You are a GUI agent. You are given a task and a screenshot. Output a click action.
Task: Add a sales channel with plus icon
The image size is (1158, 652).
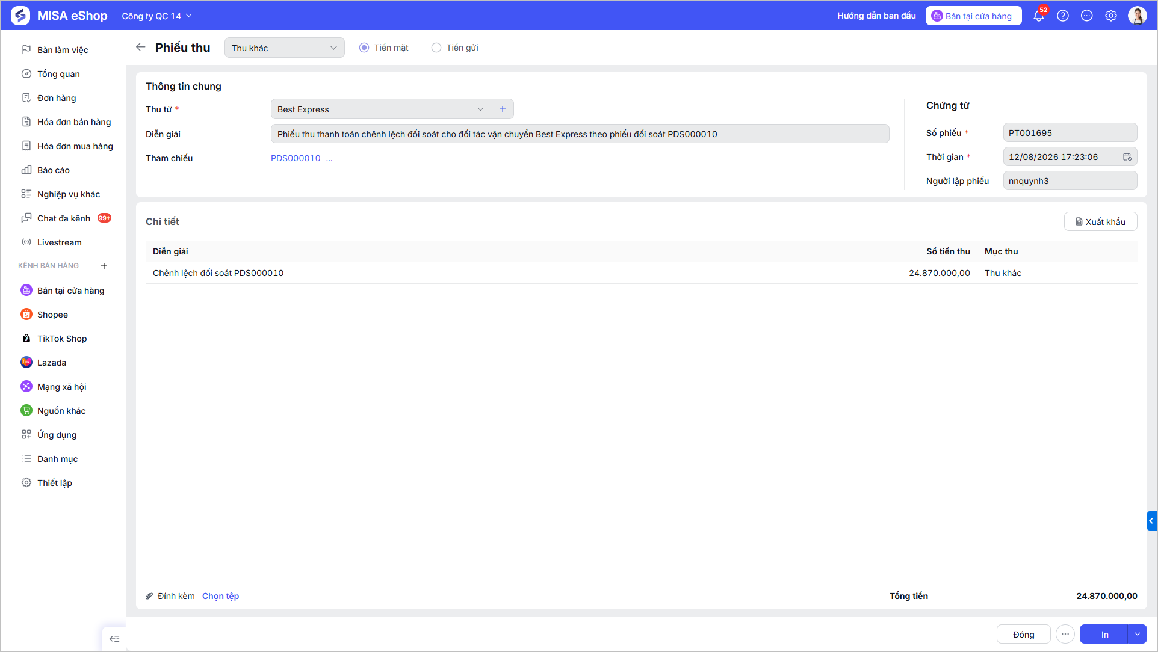tap(104, 266)
